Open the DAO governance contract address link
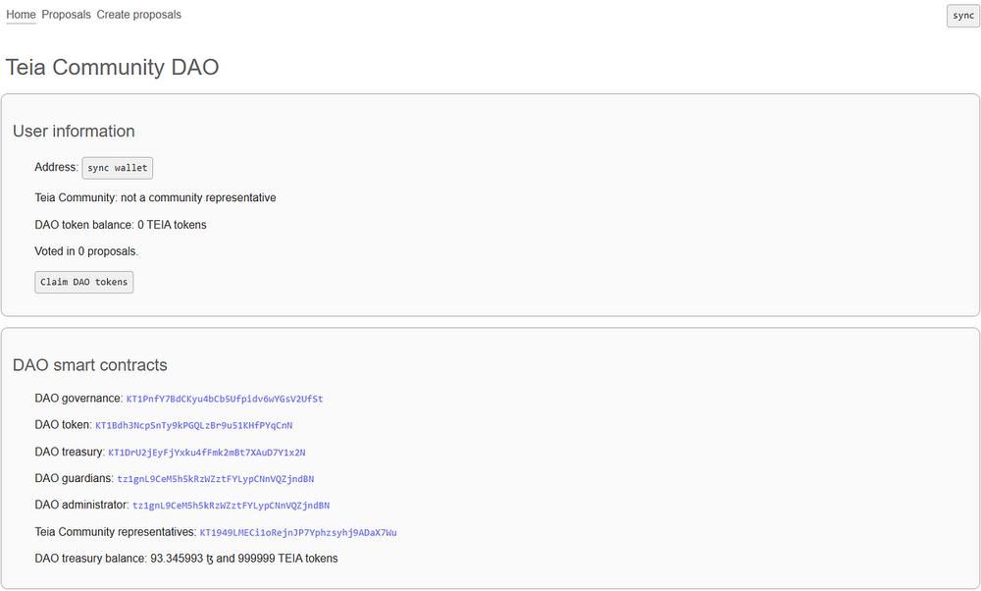 225,400
